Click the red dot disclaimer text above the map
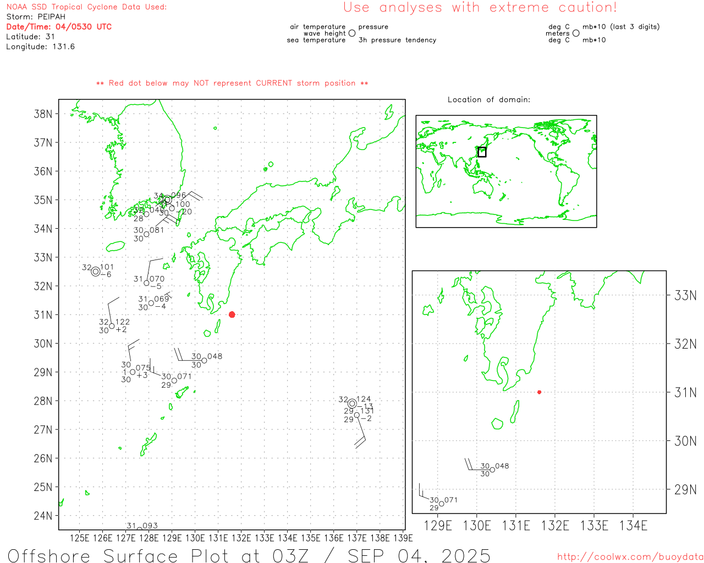 click(232, 83)
